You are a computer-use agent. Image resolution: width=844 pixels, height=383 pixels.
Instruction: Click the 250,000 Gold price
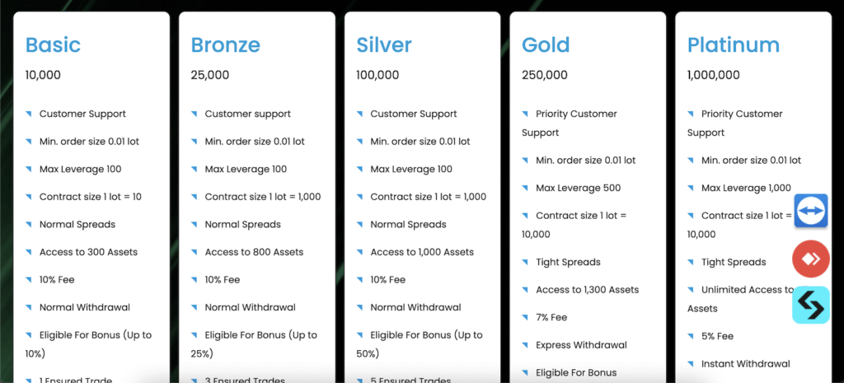tap(545, 75)
